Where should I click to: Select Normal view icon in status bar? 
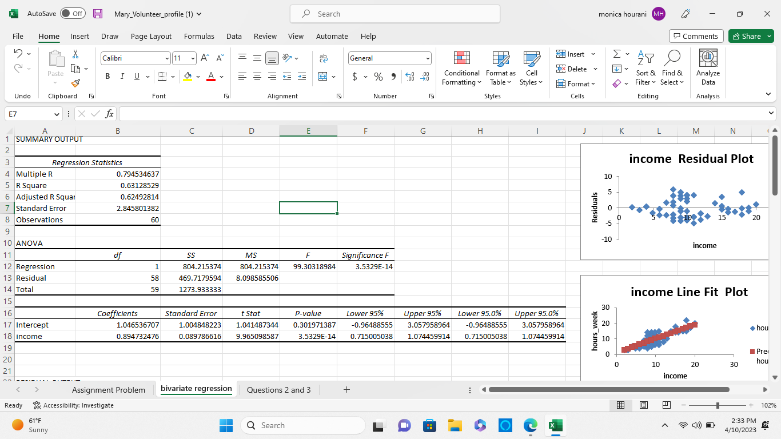pyautogui.click(x=620, y=405)
